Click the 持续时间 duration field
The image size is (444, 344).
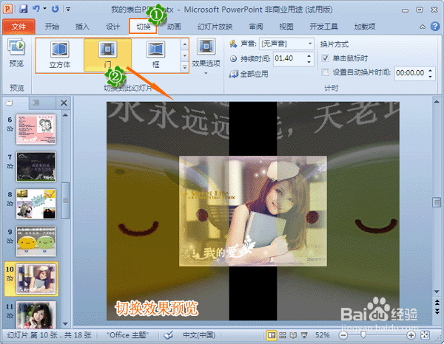tap(289, 58)
